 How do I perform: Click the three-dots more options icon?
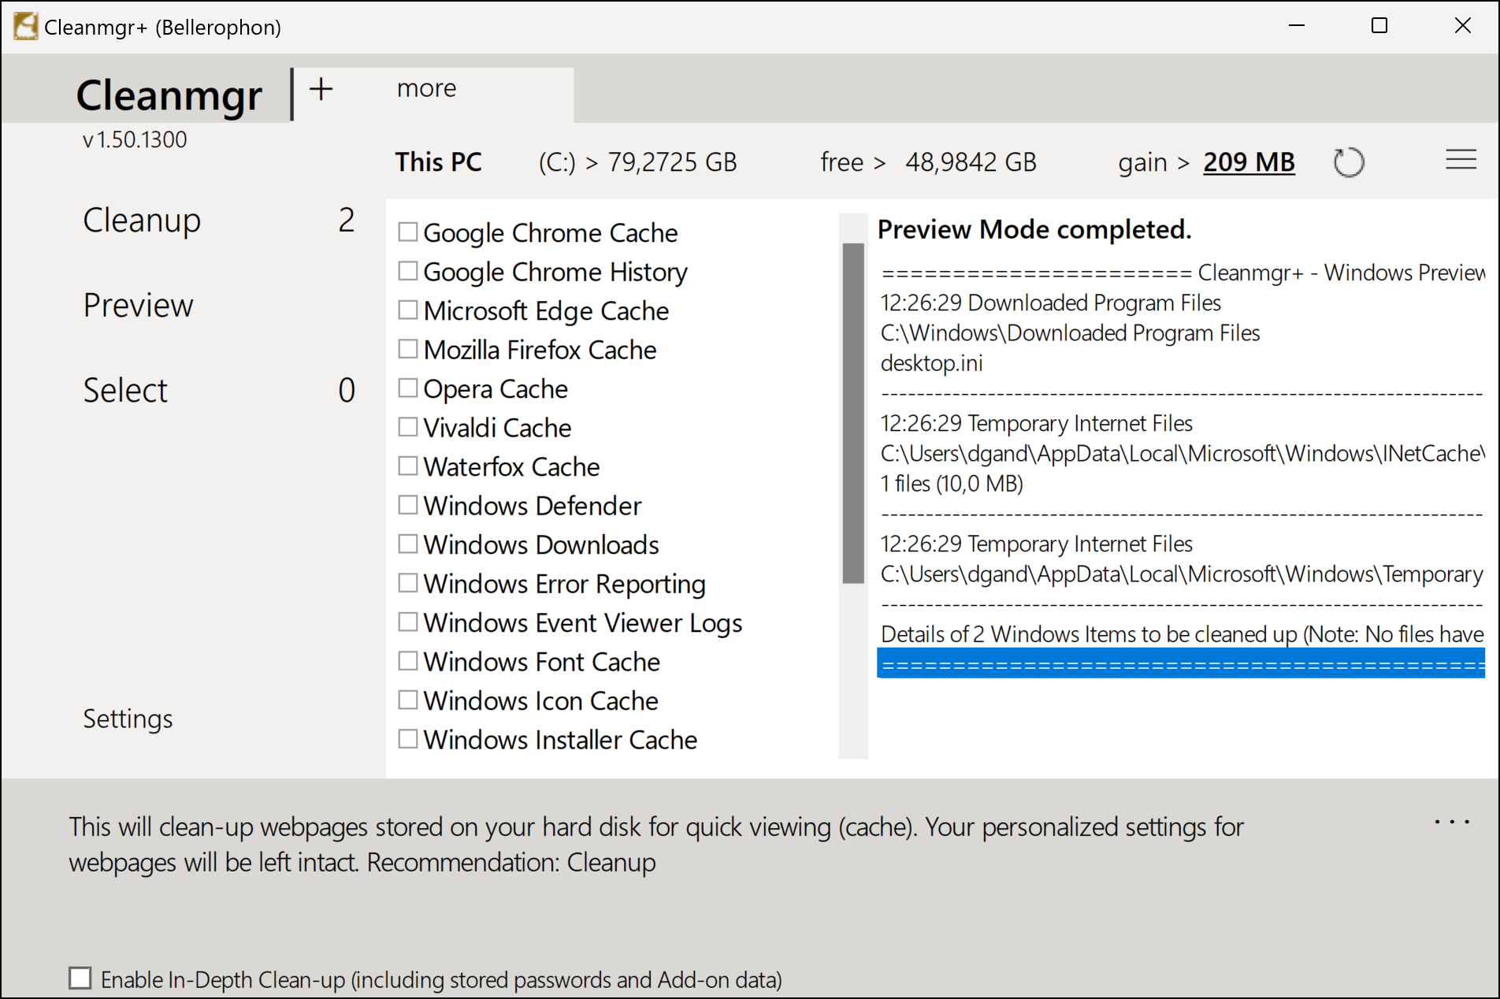click(1451, 823)
